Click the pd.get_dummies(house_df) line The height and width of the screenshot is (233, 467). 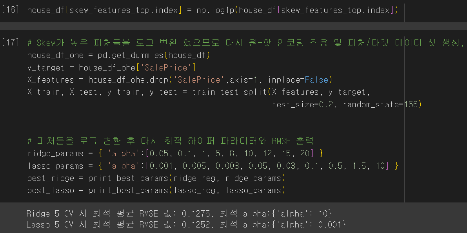tap(119, 55)
